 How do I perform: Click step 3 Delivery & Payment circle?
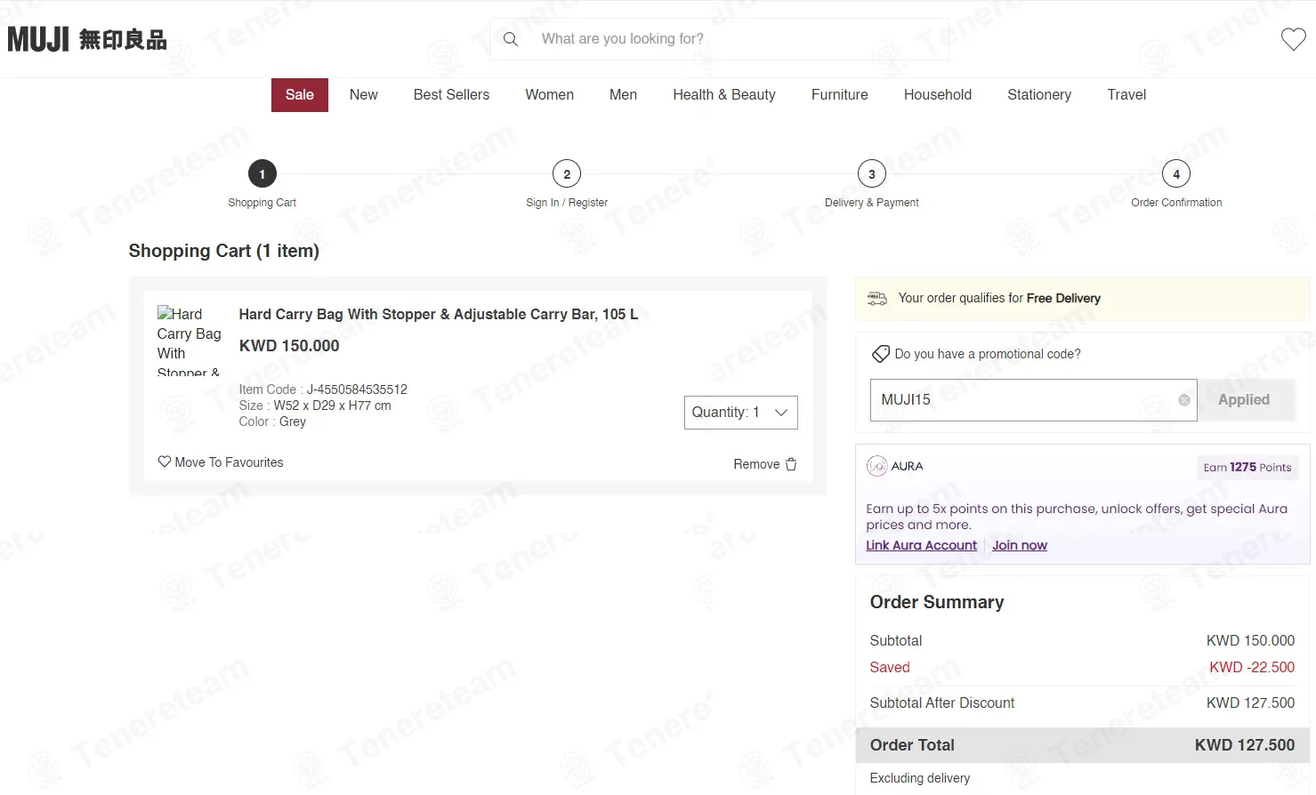[872, 174]
